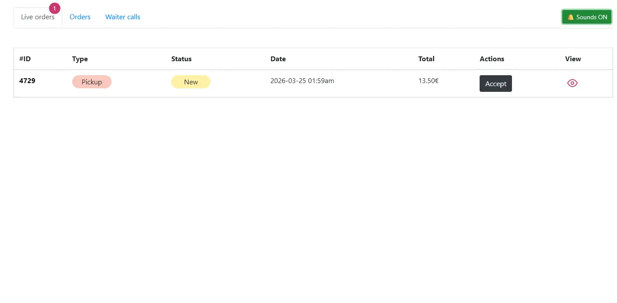Click the Status column header

pos(181,59)
